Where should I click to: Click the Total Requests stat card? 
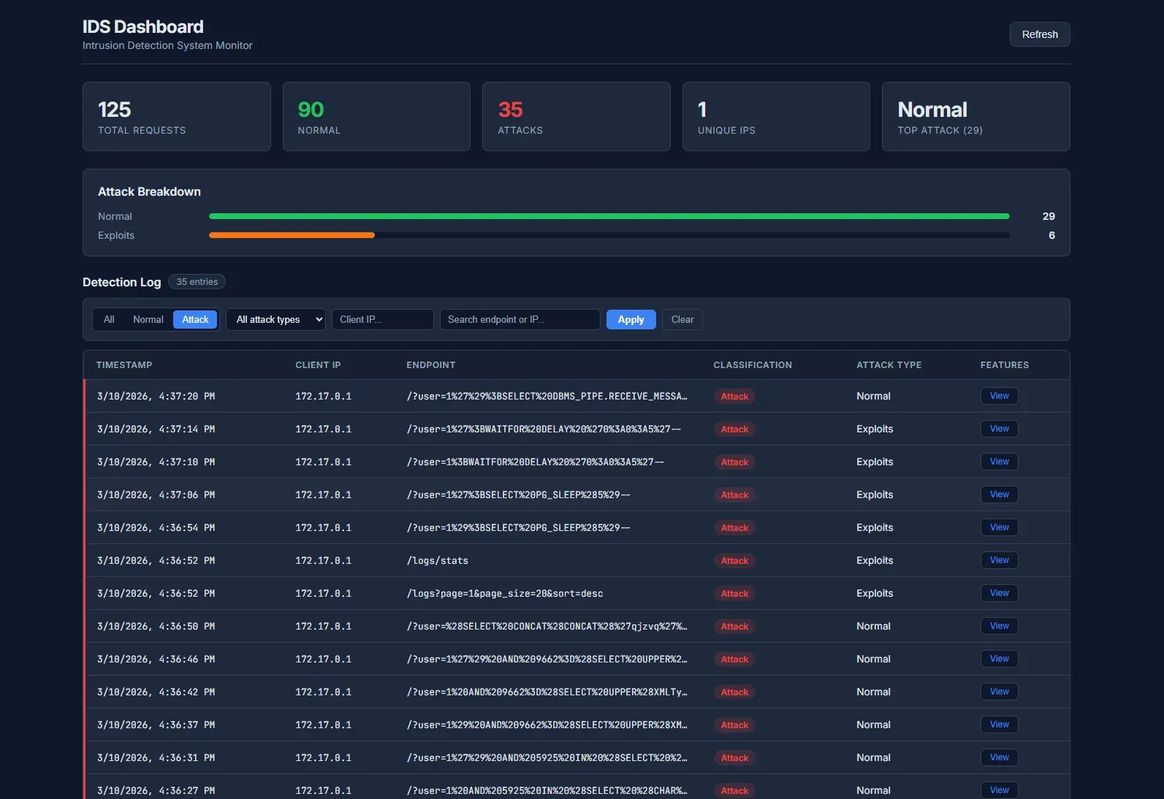pyautogui.click(x=176, y=117)
